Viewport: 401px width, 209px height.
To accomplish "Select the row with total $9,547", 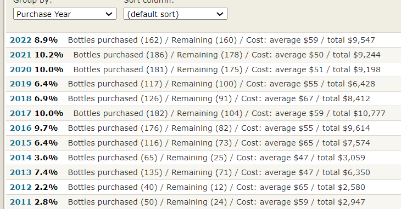I will [x=204, y=40].
